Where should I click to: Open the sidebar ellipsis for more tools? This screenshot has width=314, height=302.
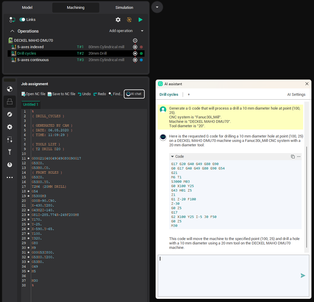[x=10, y=177]
